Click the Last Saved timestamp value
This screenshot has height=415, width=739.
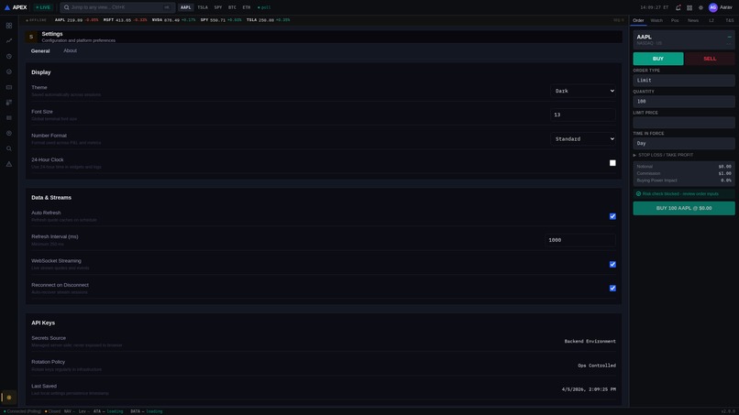589,389
